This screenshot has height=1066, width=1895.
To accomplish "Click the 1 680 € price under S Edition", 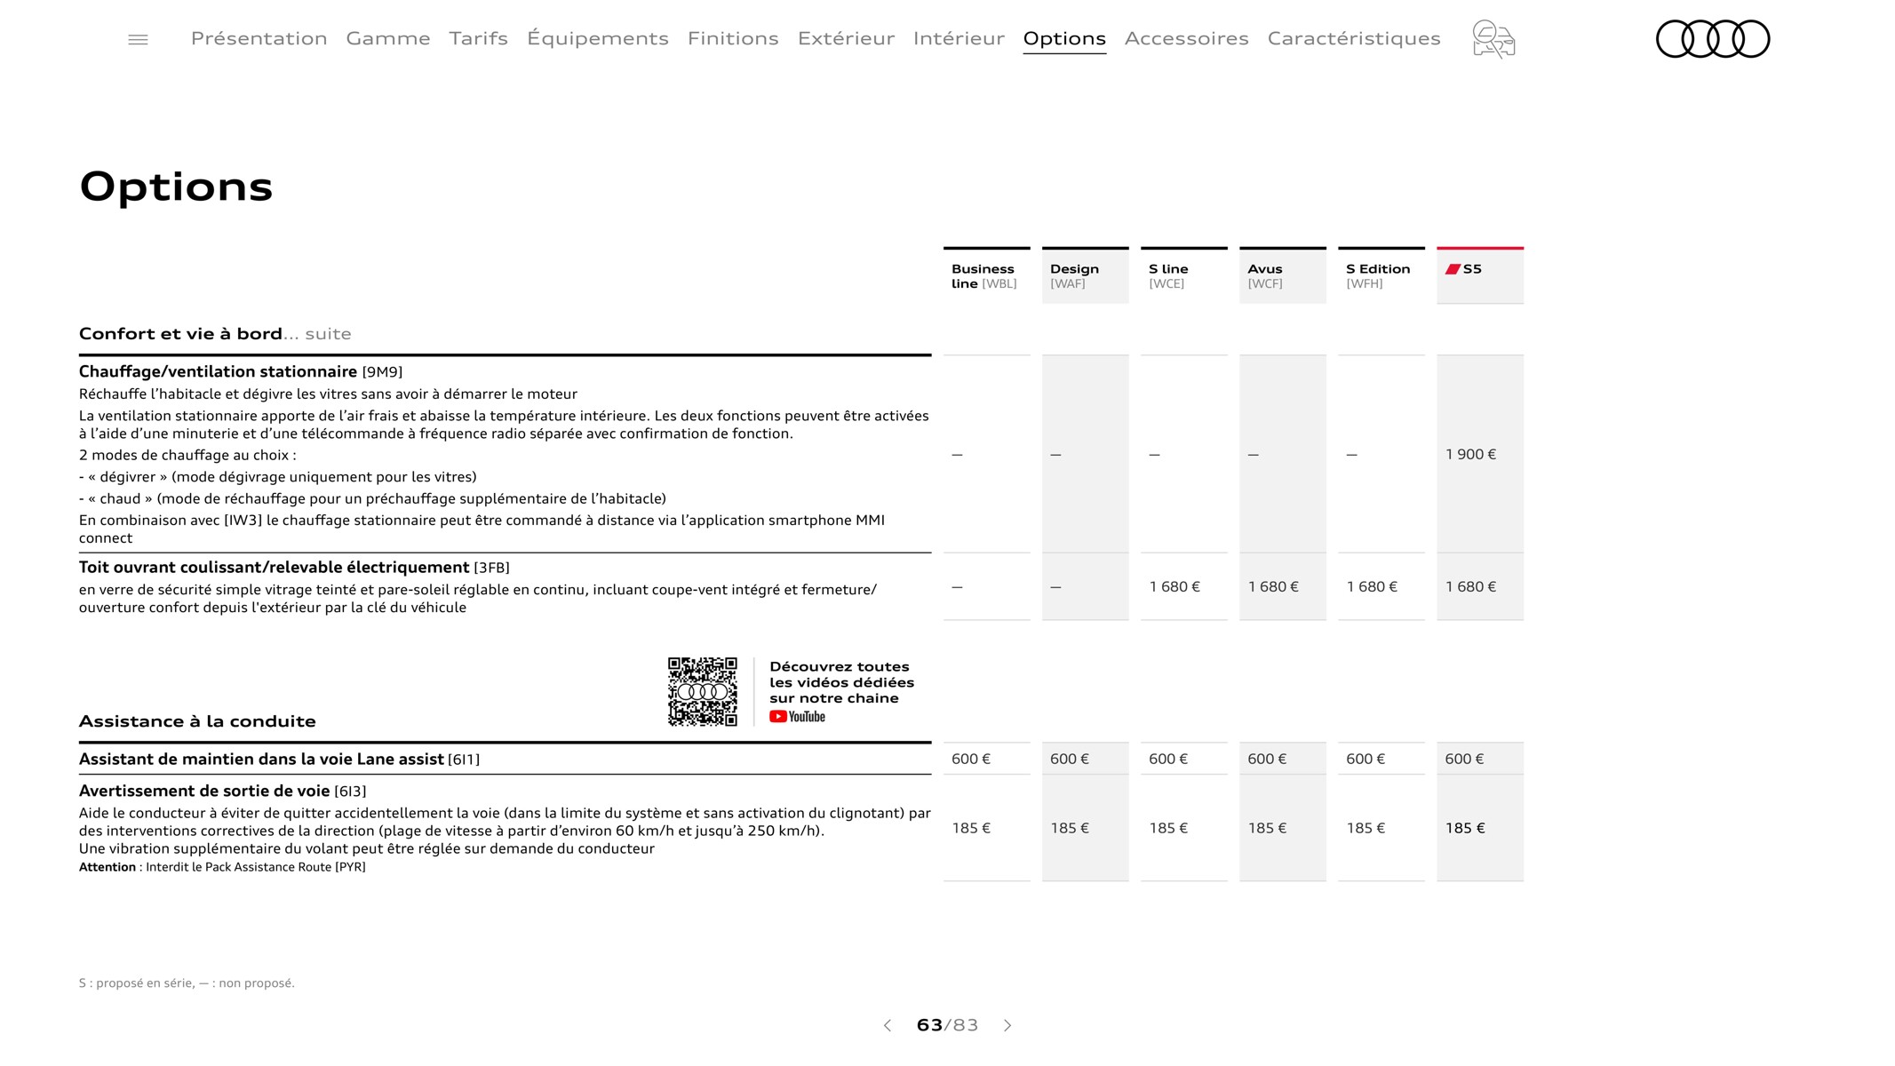I will click(x=1372, y=586).
